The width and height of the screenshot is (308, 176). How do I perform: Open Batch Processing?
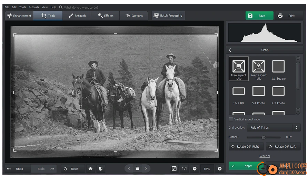point(168,16)
